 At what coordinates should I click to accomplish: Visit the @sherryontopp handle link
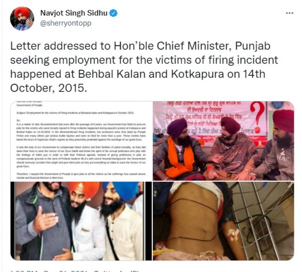pos(65,23)
